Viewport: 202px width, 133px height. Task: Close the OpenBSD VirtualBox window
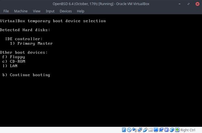point(197,4)
